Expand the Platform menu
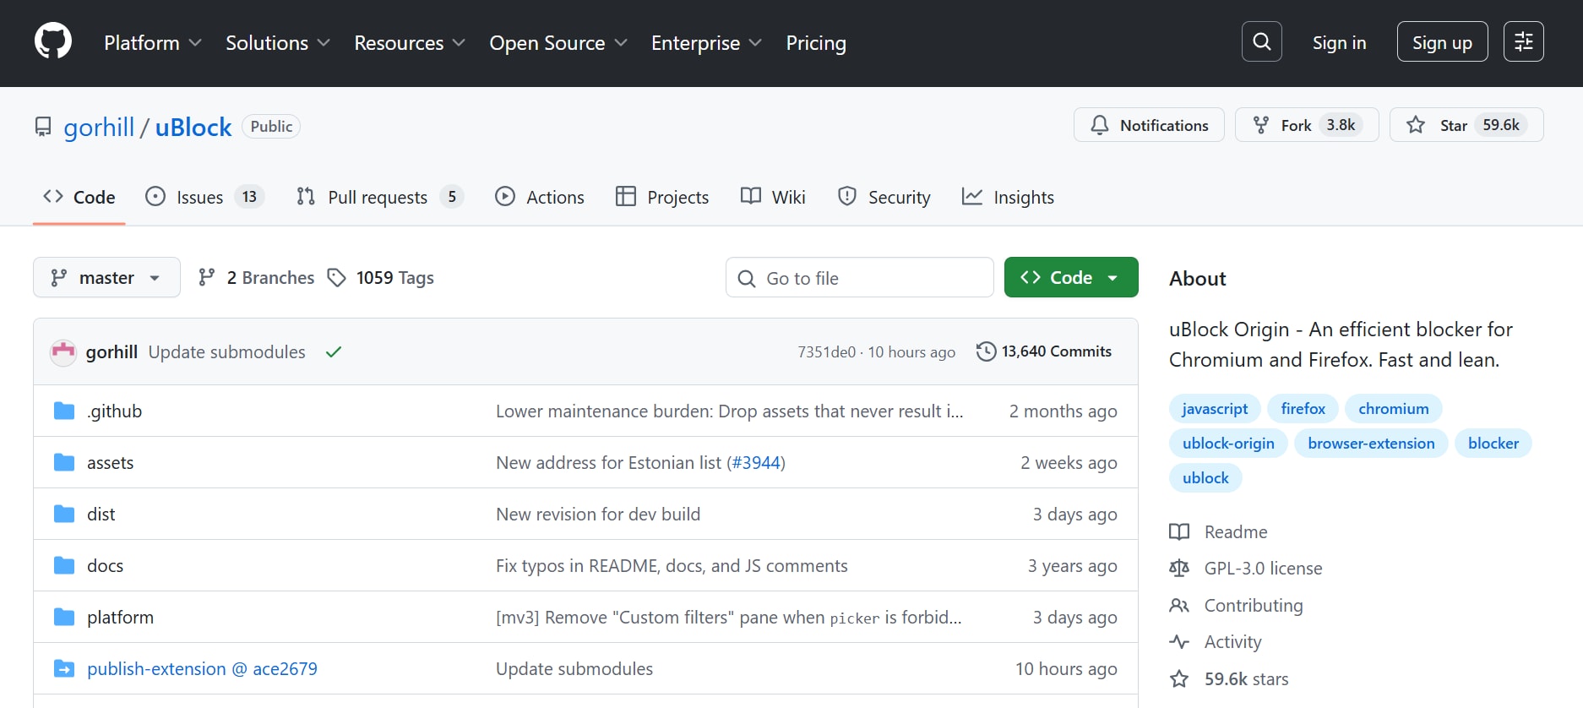This screenshot has width=1583, height=708. [153, 42]
